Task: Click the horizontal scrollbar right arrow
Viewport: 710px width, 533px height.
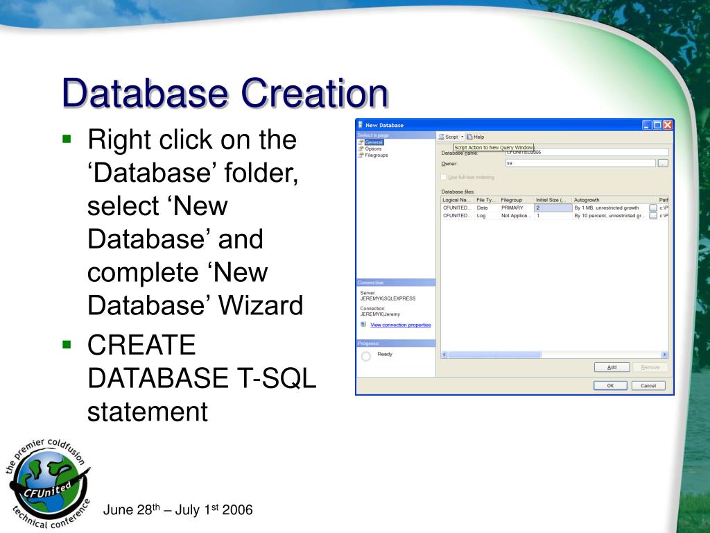Action: point(664,355)
